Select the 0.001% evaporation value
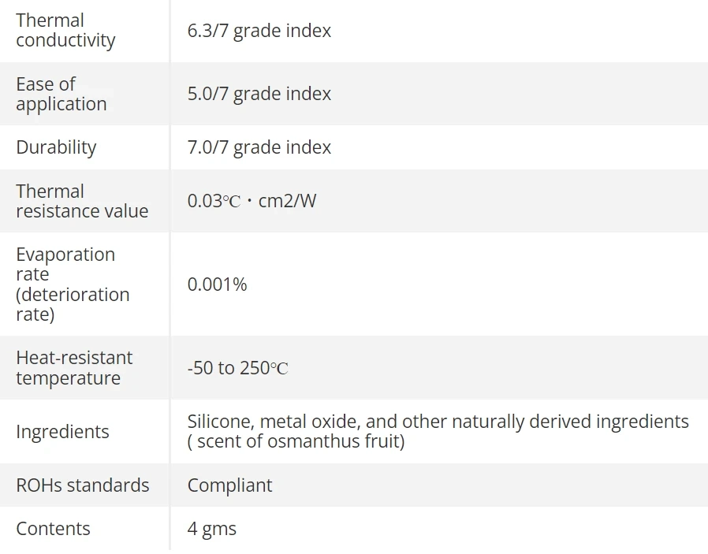Image resolution: width=708 pixels, height=554 pixels. point(217,284)
